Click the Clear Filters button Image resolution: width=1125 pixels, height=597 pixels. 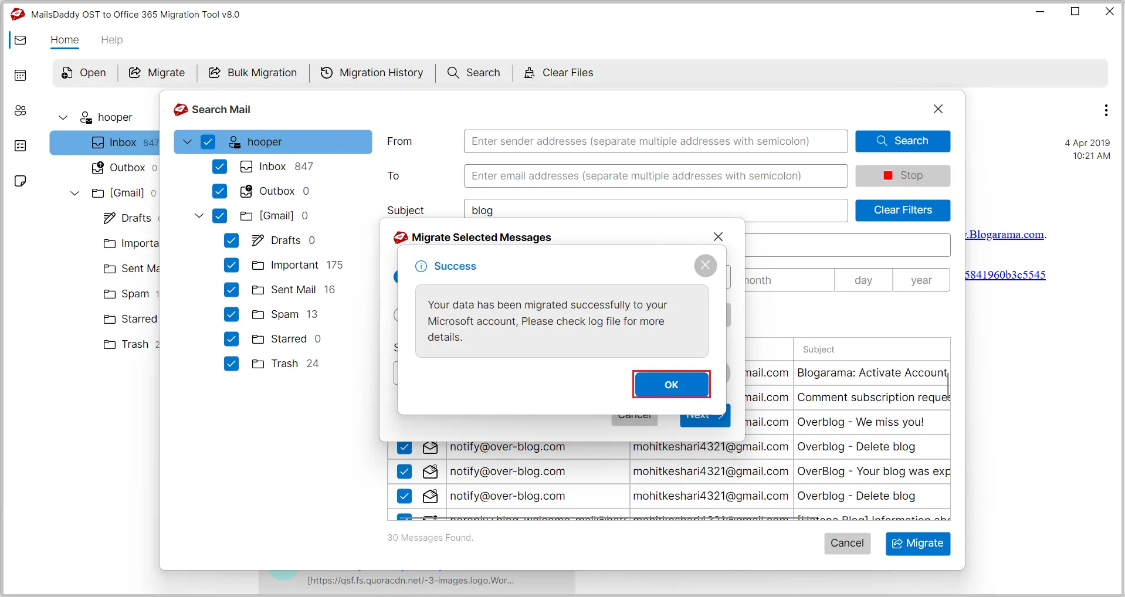(x=902, y=211)
